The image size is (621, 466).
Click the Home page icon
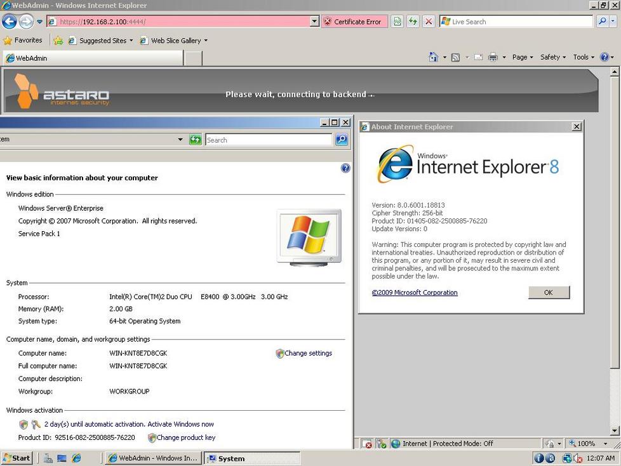point(433,57)
